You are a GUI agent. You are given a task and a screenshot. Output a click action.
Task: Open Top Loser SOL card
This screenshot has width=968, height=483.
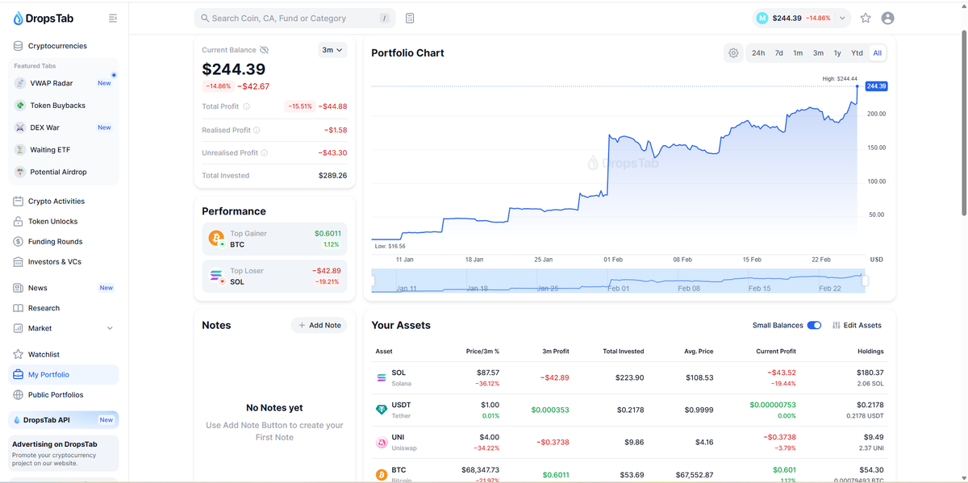[274, 277]
